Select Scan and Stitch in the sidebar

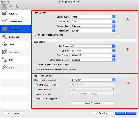coord(15,52)
